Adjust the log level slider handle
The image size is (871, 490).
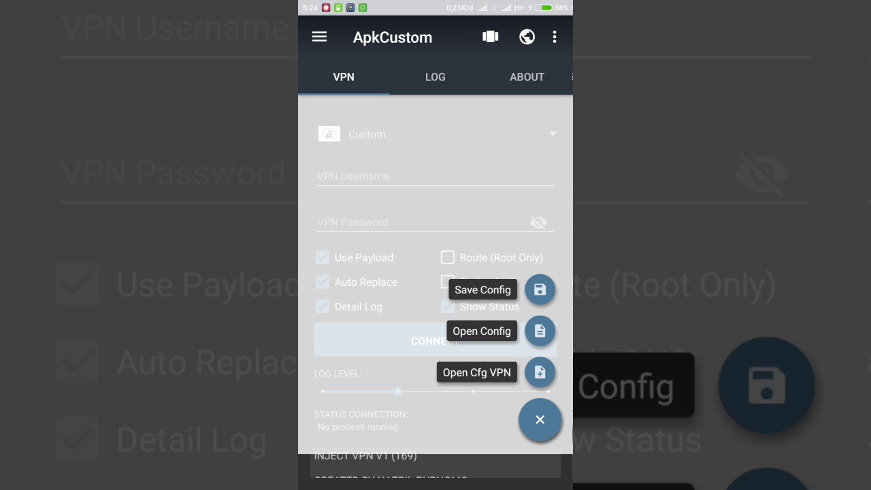(398, 391)
